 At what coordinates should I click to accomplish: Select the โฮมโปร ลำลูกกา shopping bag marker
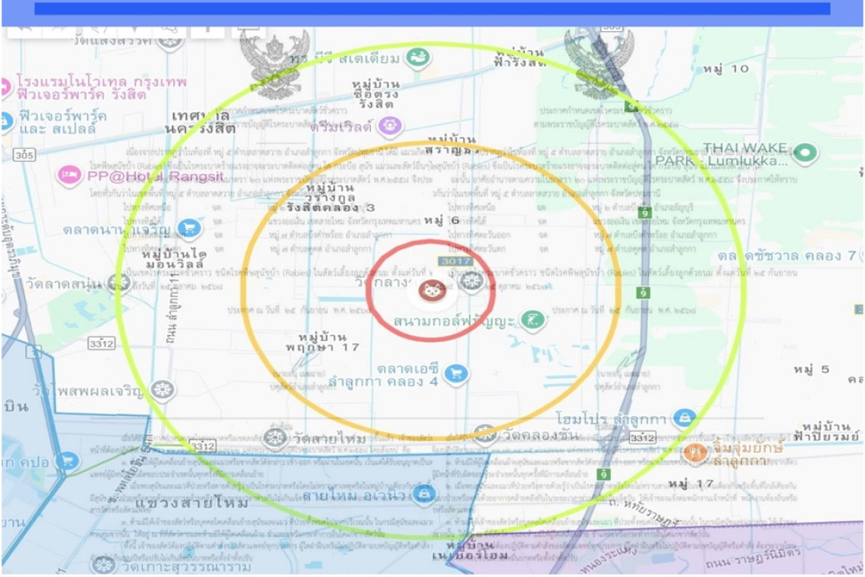click(x=684, y=418)
